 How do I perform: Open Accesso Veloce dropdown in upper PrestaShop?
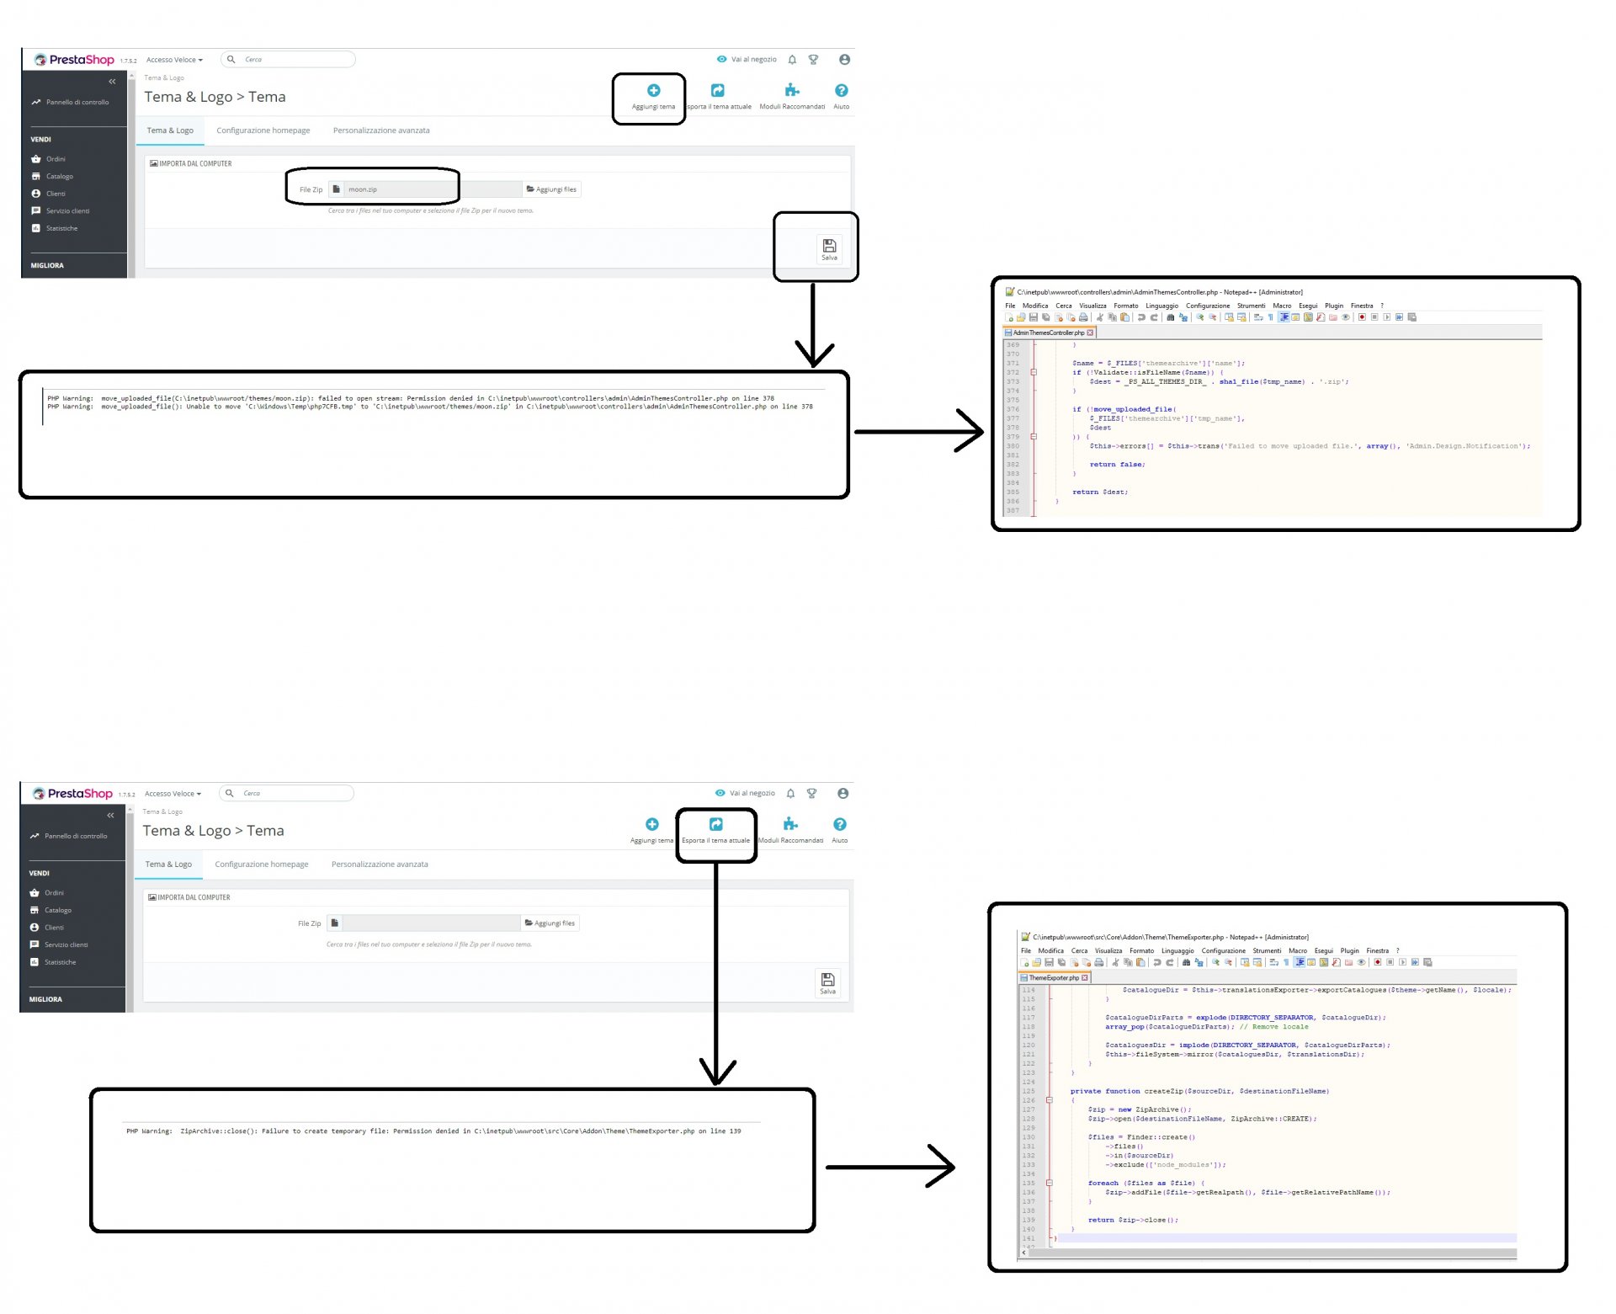[174, 60]
